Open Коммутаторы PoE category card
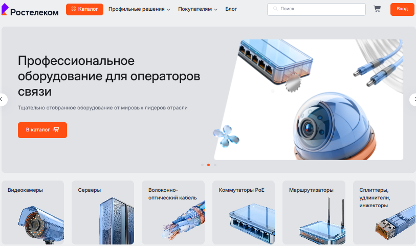This screenshot has width=416, height=246. 244,212
